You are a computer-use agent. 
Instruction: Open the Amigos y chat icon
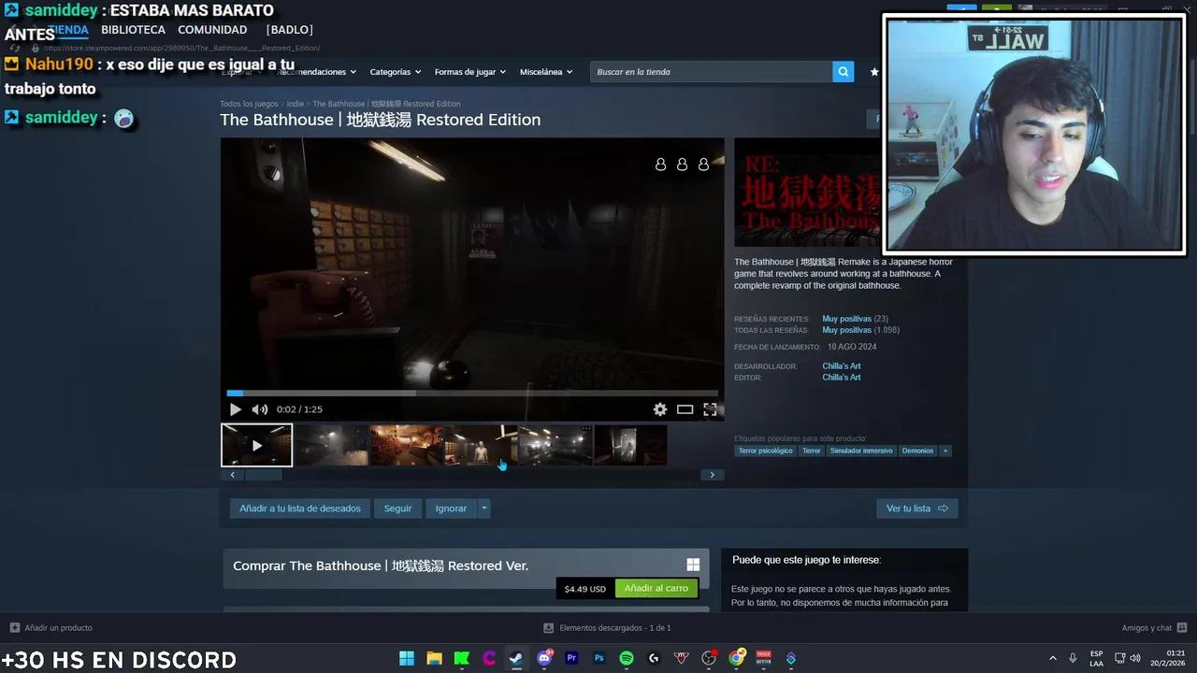click(1182, 628)
